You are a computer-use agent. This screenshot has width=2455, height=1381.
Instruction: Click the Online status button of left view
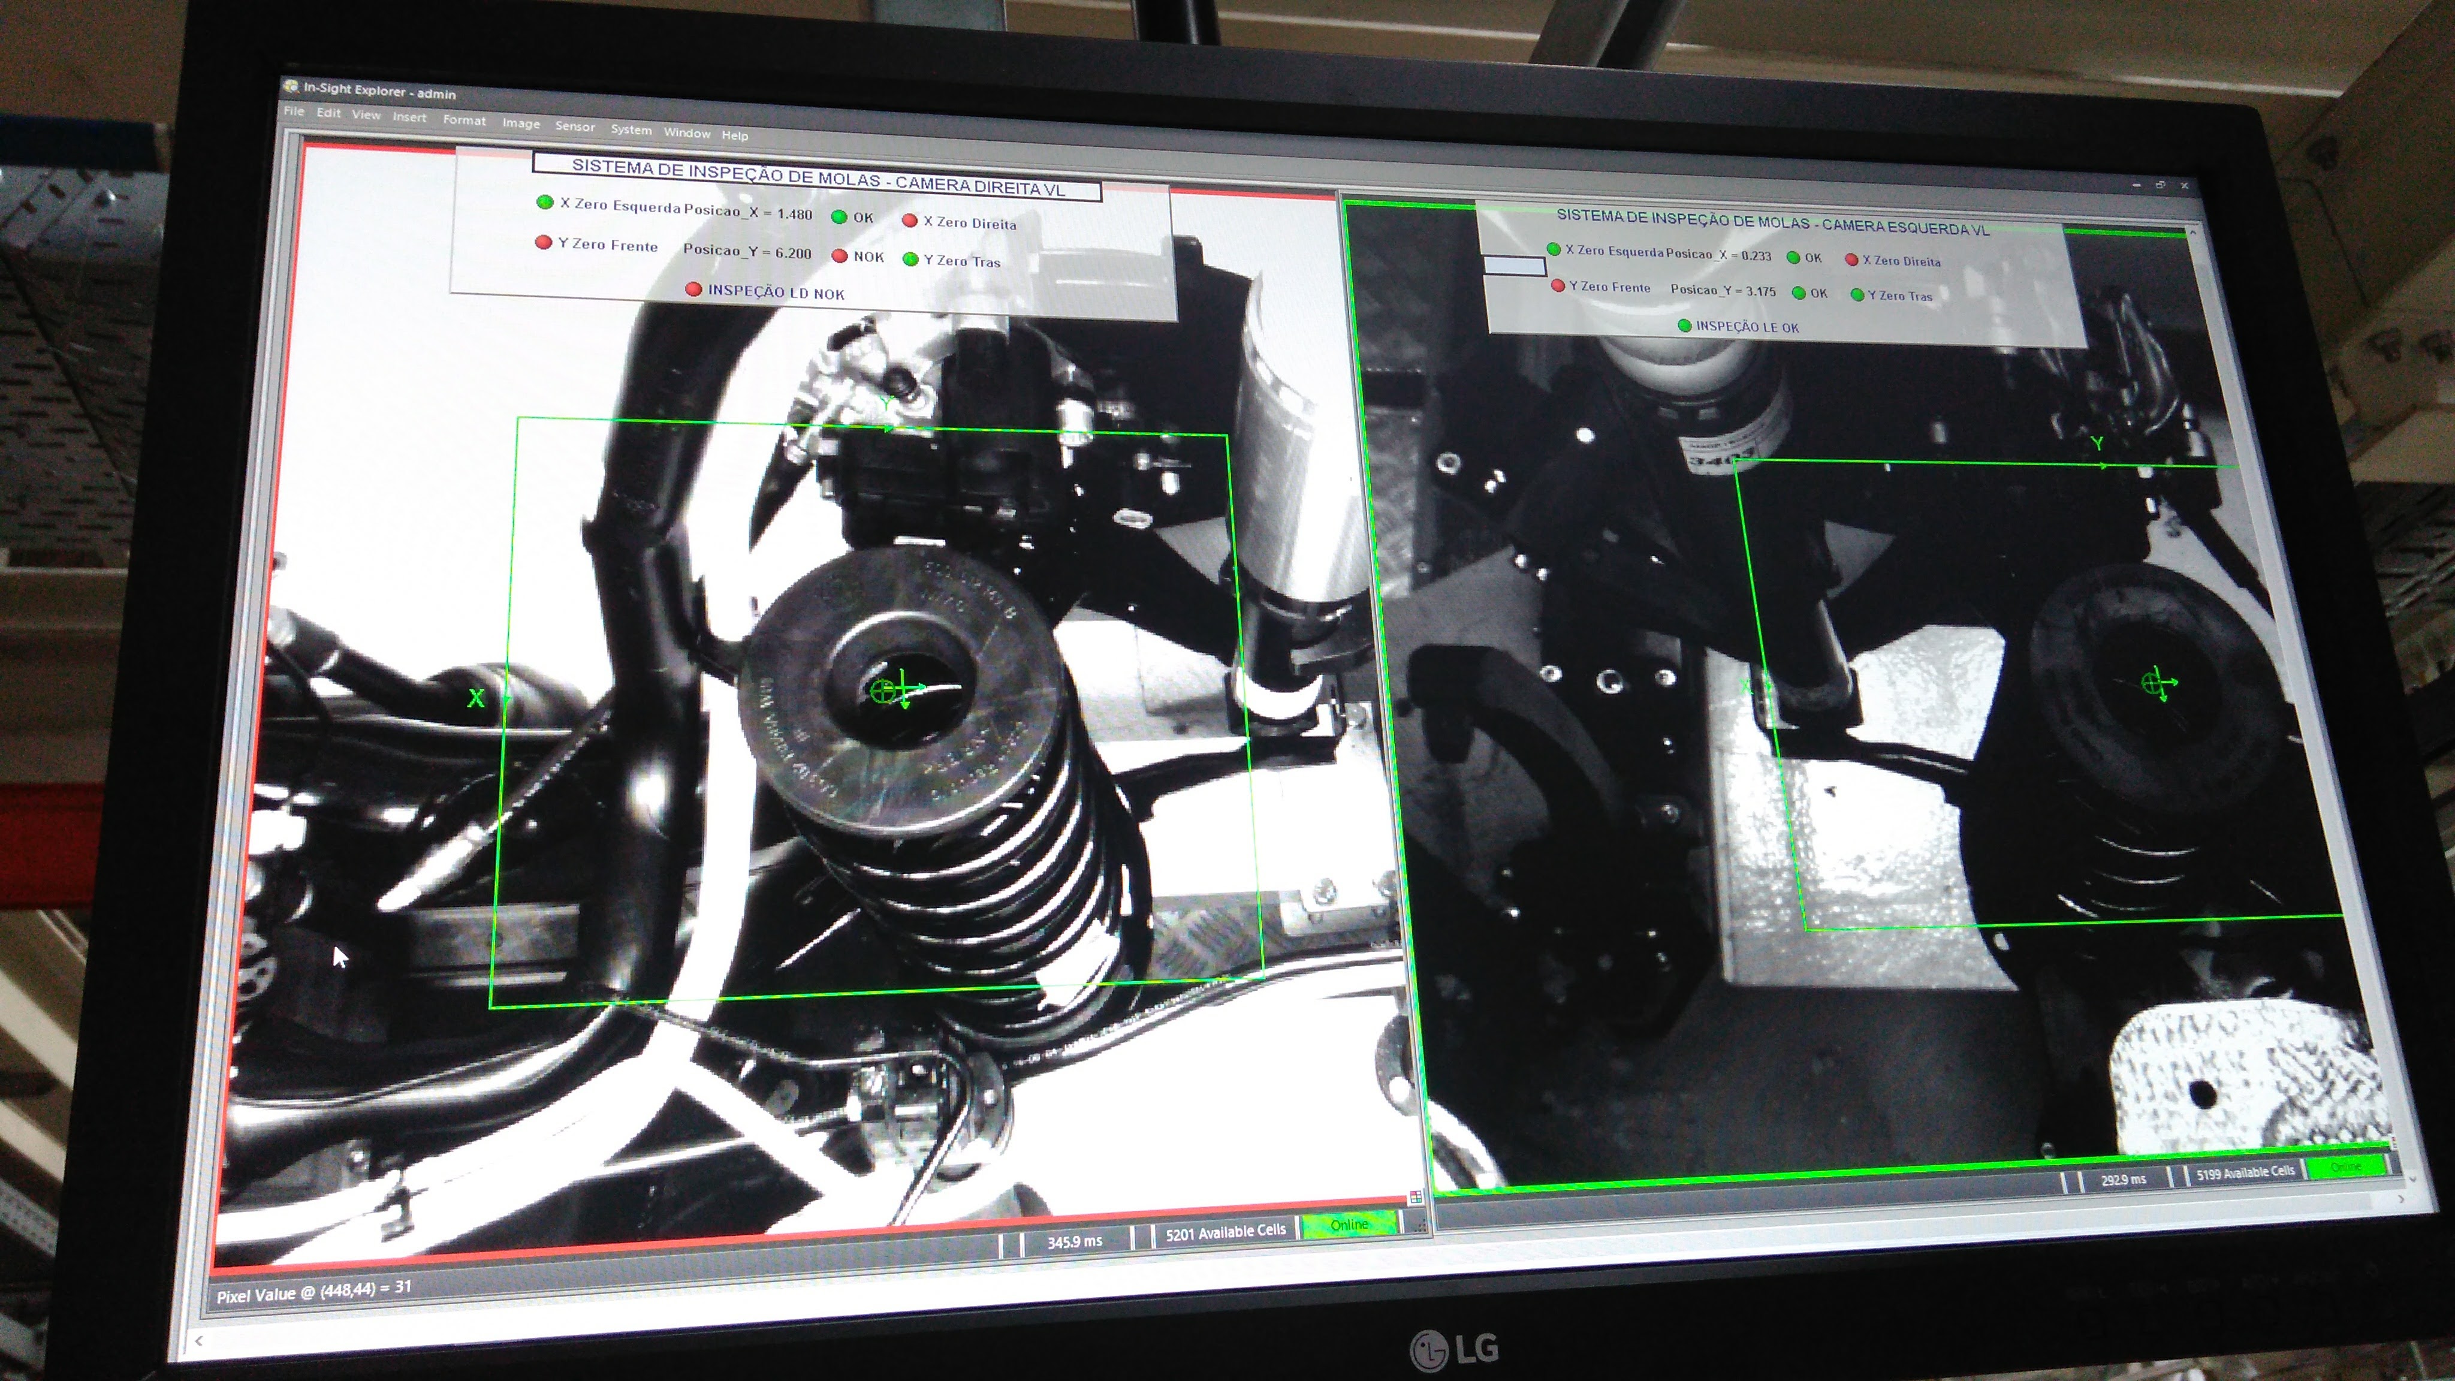(x=1350, y=1225)
